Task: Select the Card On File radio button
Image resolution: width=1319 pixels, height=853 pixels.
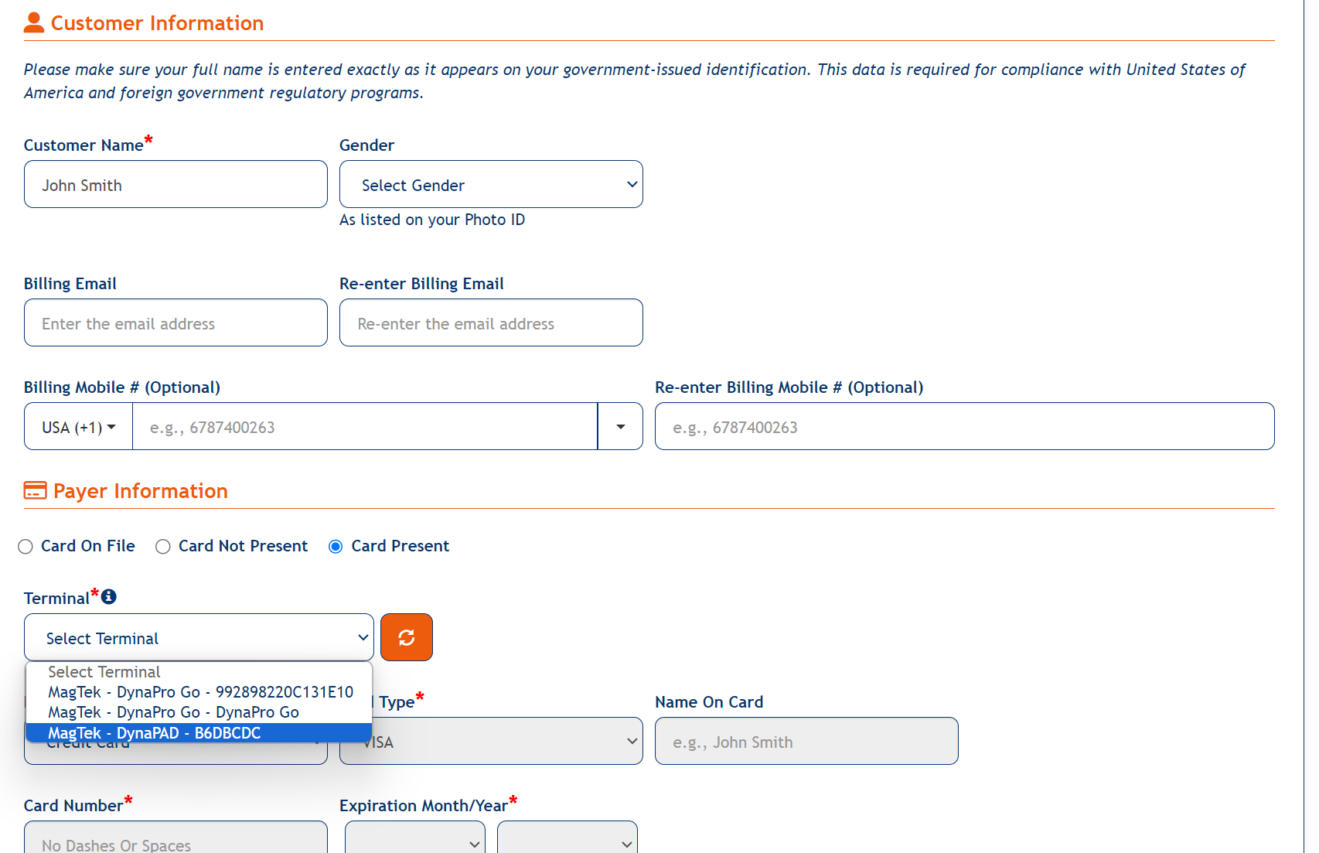Action: click(26, 547)
